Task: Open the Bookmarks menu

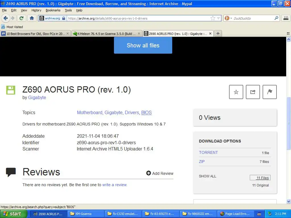Action: click(x=53, y=10)
